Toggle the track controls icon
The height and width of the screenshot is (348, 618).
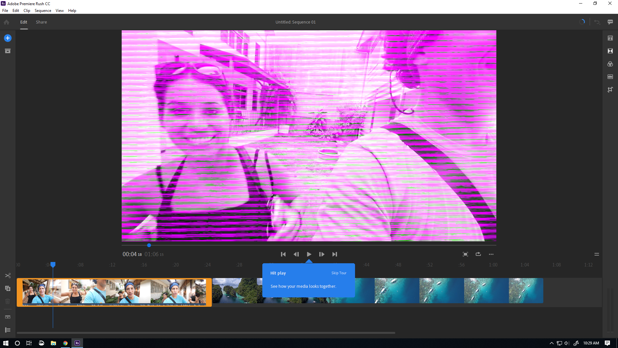click(8, 317)
